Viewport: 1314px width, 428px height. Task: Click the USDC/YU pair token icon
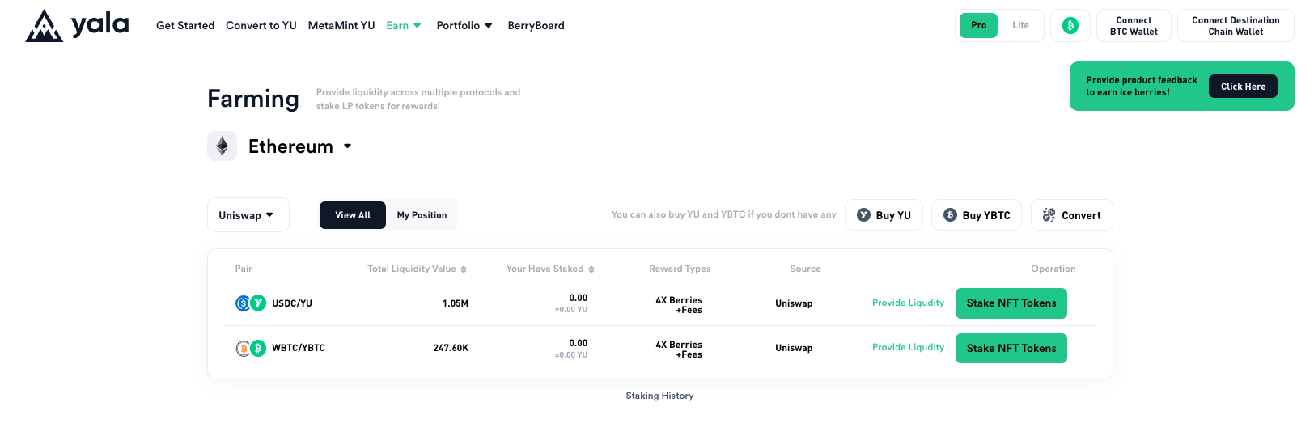coord(250,303)
